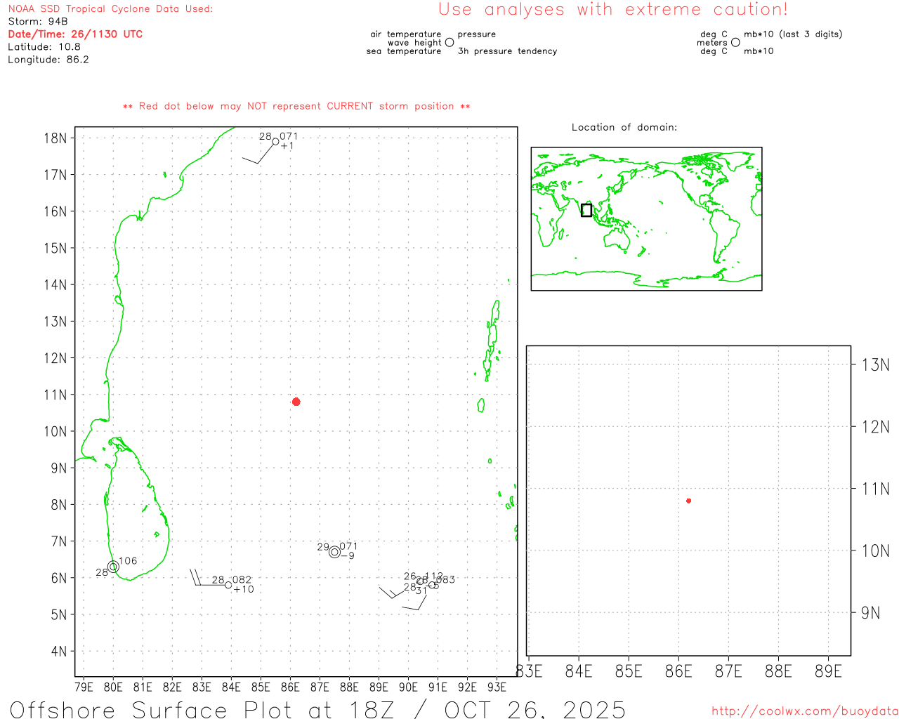The width and height of the screenshot is (899, 719).
Task: Click the 'Use analyses with extreme caution!' heading
Action: 613,10
